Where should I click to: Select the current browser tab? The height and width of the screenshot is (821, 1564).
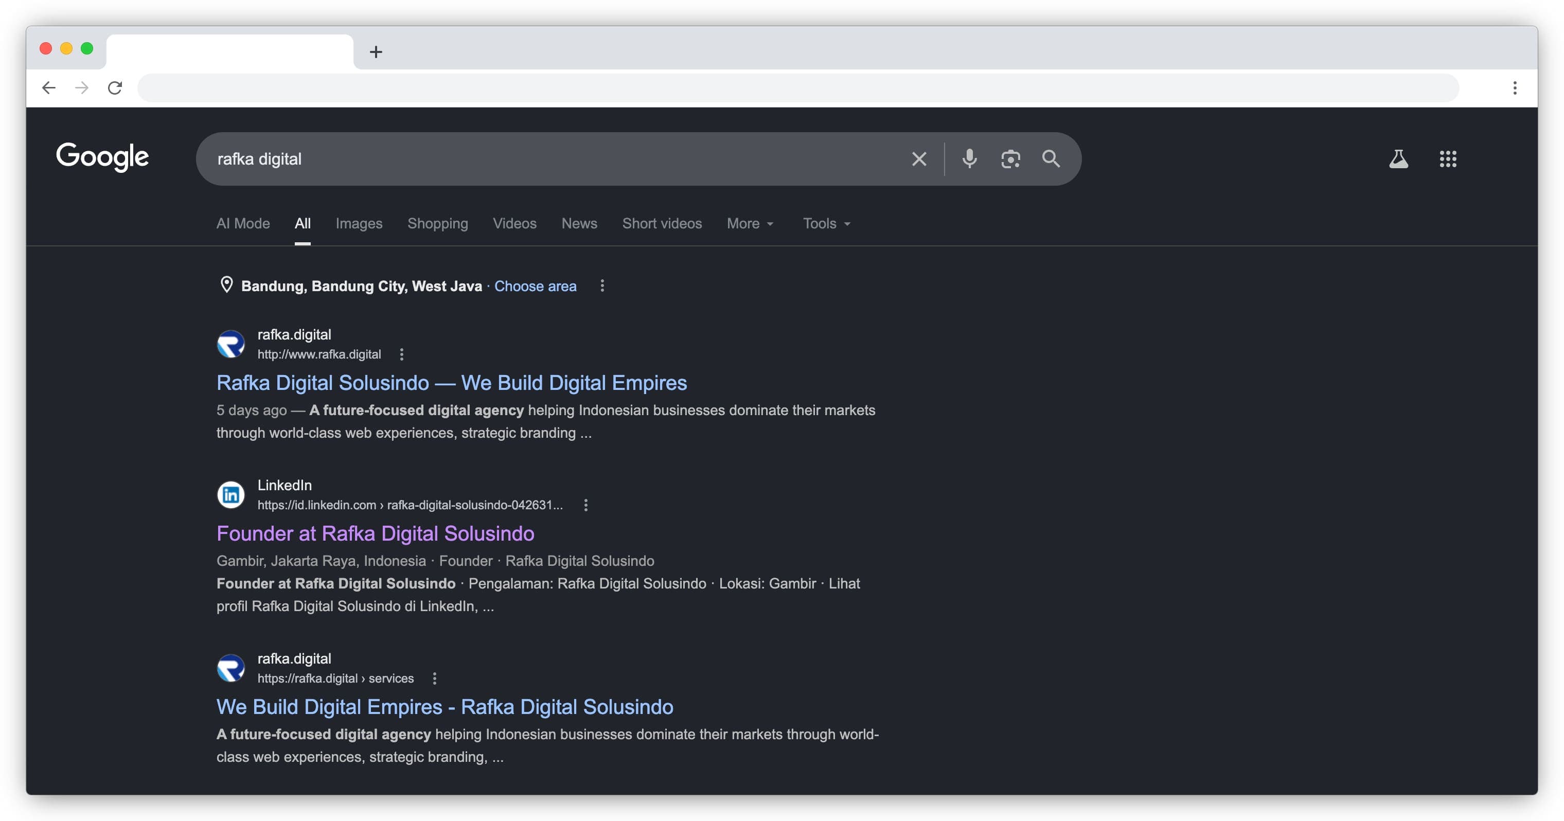point(229,52)
